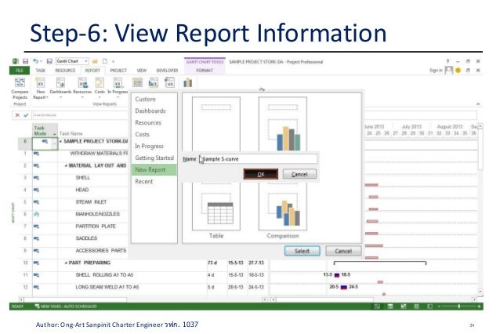Screen dimensions: 500x334
Task: Click the fourth view shortcut icon in status bar
Action: coord(416,307)
